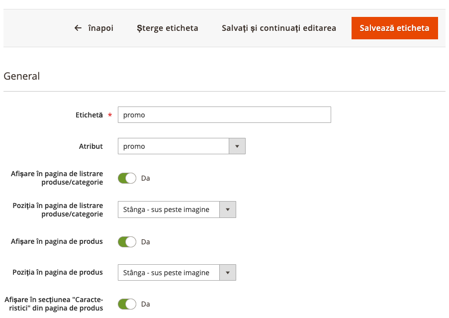Screen dimensions: 449x318
Task: Click the back arrow icon next to Înapoi
Action: tap(78, 28)
